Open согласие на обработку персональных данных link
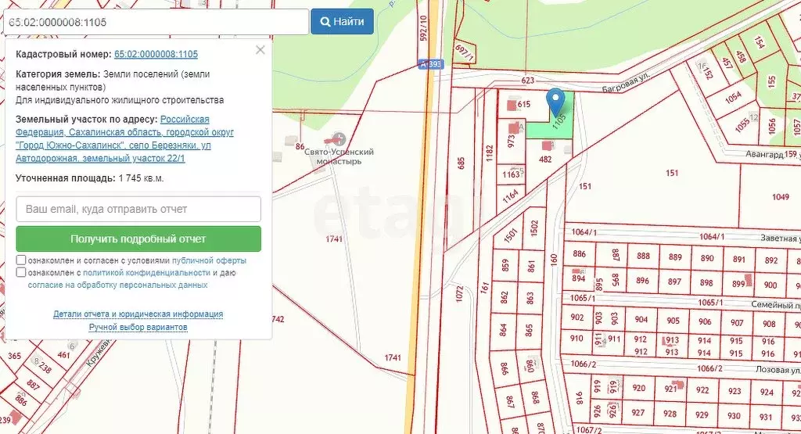This screenshot has height=434, width=801. (x=117, y=285)
